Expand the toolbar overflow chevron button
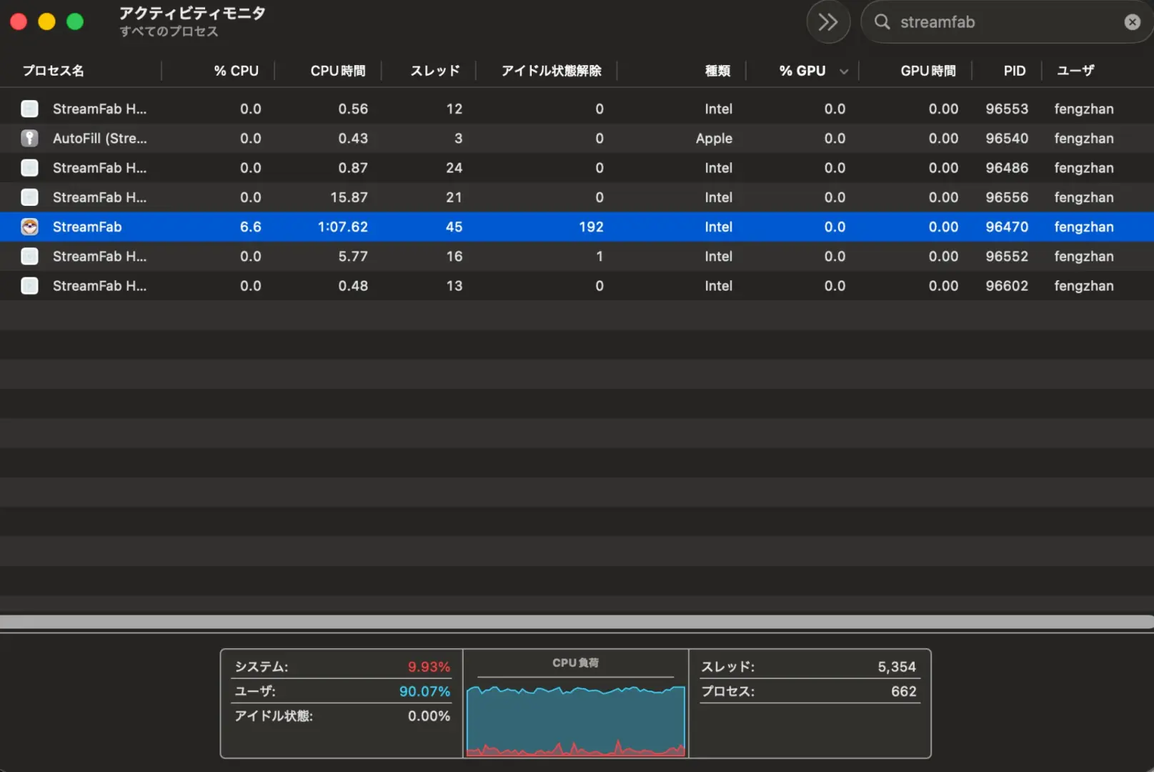This screenshot has height=772, width=1154. pyautogui.click(x=828, y=22)
